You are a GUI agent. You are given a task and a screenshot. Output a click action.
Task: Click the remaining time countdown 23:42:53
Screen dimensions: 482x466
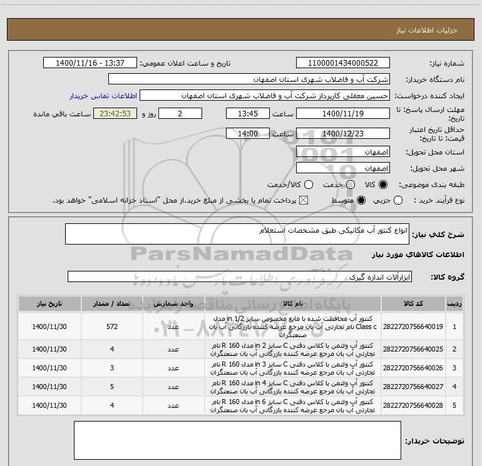115,114
